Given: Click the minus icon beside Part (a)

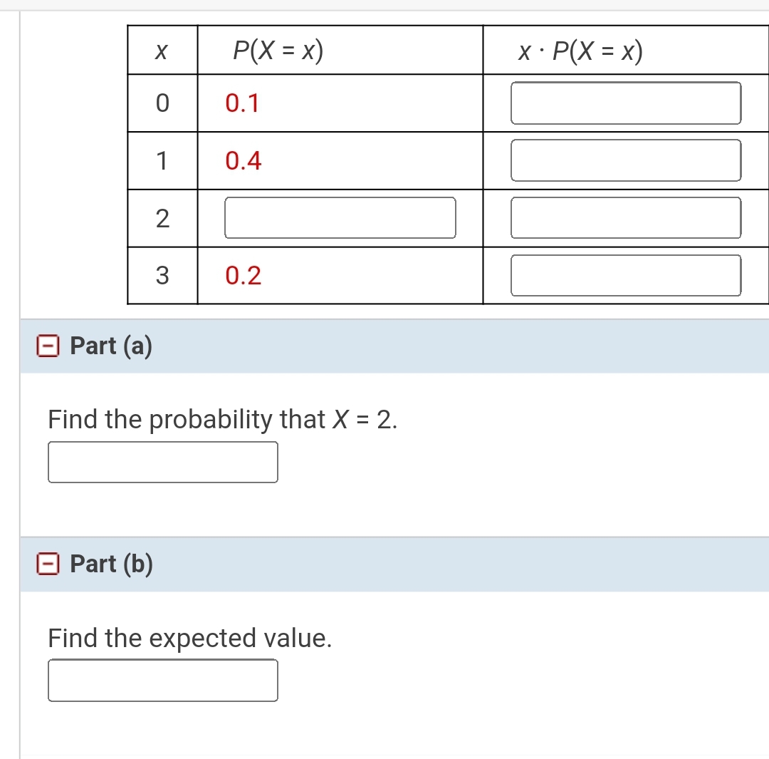Looking at the screenshot, I should [48, 346].
